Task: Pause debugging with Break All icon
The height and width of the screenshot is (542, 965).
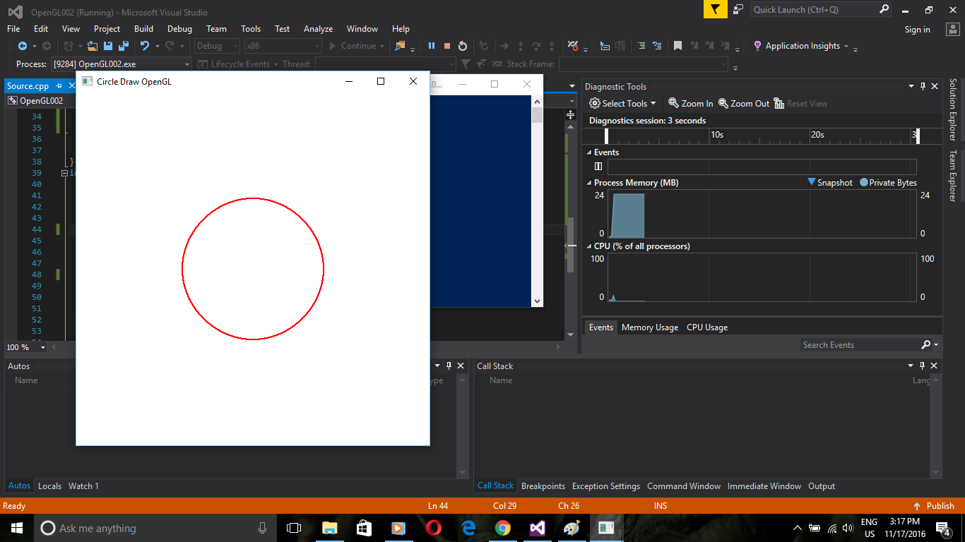Action: coord(432,46)
